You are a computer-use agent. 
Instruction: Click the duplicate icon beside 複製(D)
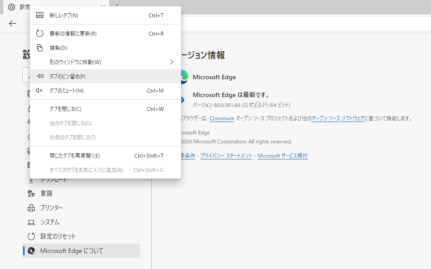tap(40, 48)
